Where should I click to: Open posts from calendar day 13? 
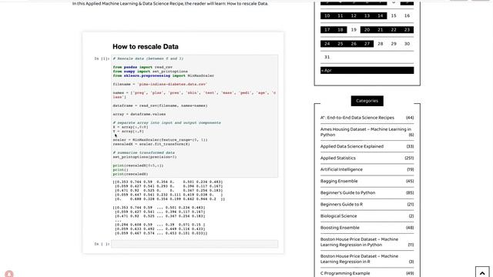point(367,15)
